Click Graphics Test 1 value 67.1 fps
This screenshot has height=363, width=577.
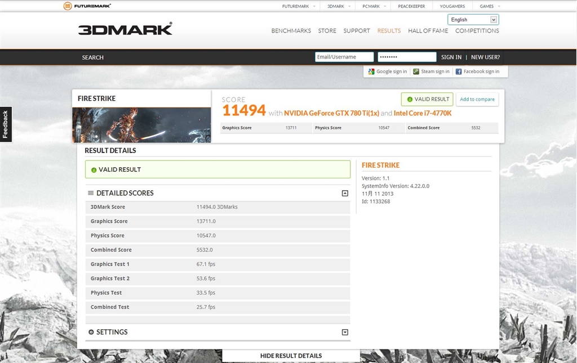[x=206, y=264]
